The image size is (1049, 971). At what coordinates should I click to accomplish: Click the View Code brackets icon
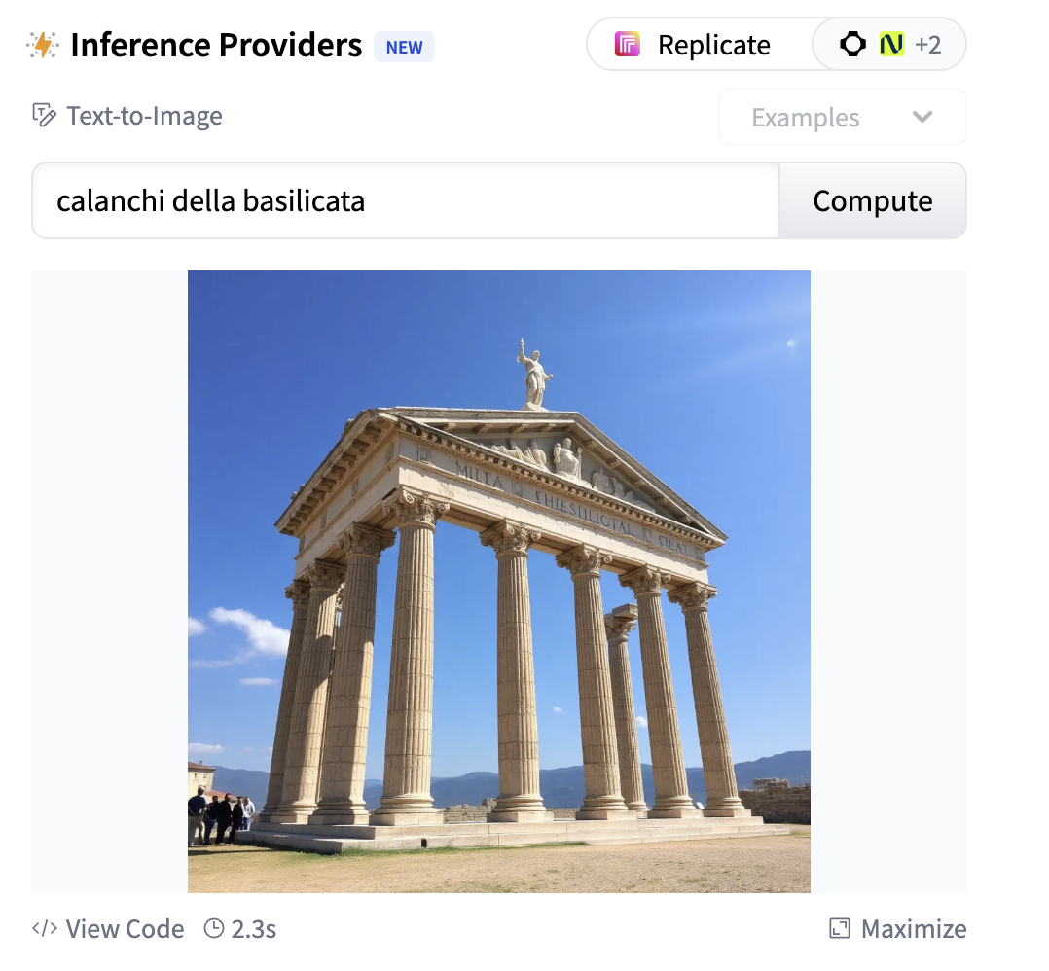point(44,928)
